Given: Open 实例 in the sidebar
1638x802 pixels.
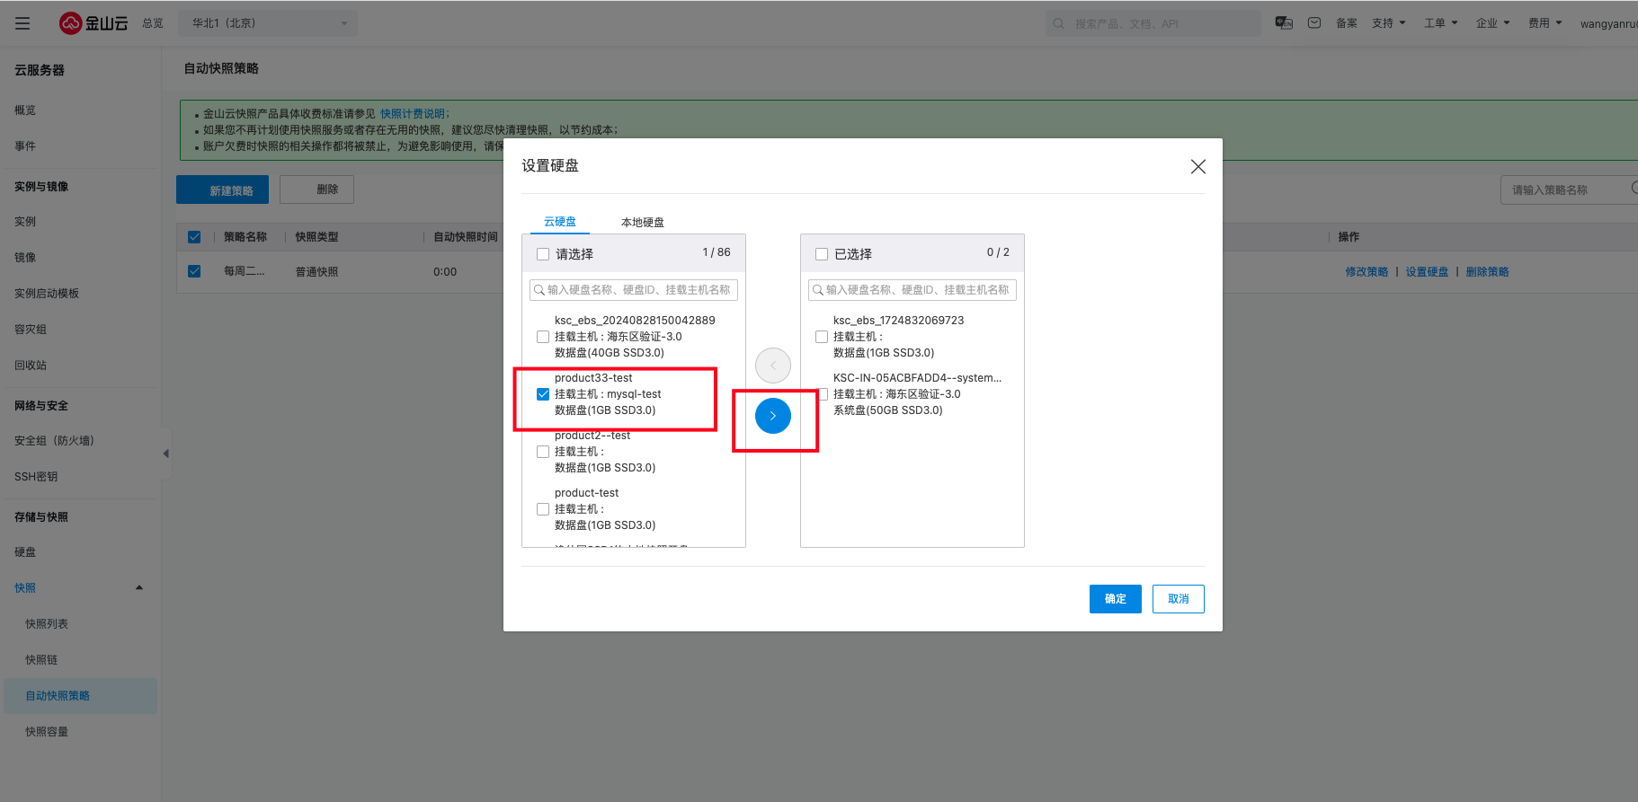Looking at the screenshot, I should [x=25, y=222].
